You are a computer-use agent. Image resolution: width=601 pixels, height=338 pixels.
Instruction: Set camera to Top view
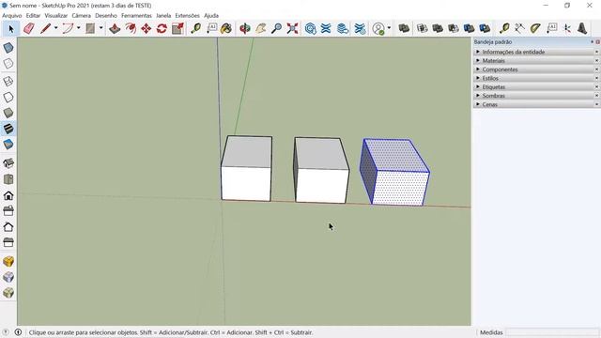[8, 179]
